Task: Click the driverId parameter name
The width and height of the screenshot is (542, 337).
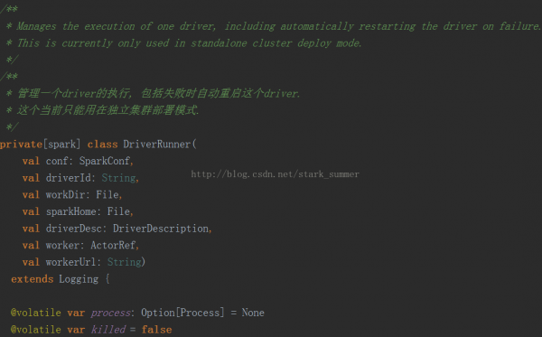Action: coord(69,178)
